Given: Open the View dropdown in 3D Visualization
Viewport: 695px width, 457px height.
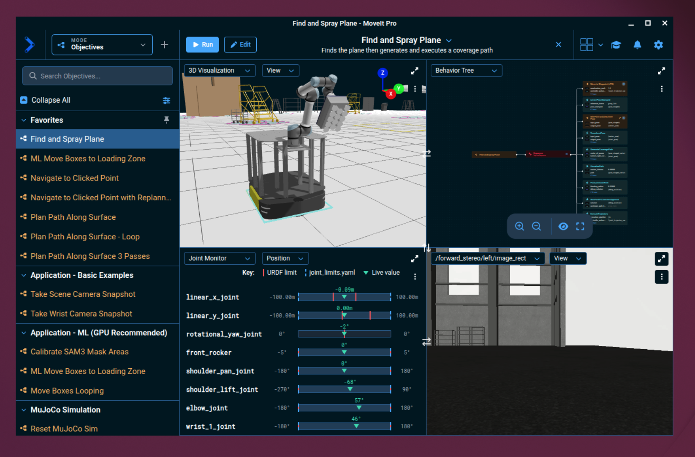Looking at the screenshot, I should pyautogui.click(x=280, y=71).
